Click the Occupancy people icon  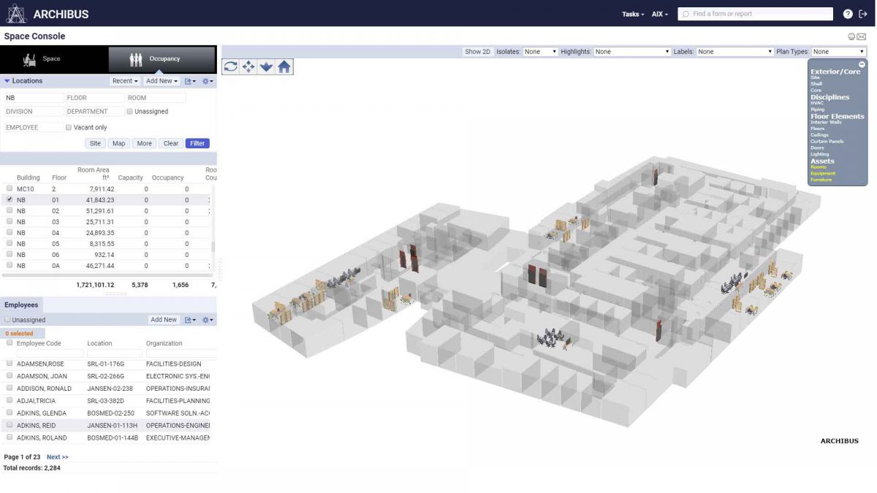click(x=136, y=59)
